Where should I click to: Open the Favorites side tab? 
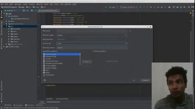tap(2, 97)
